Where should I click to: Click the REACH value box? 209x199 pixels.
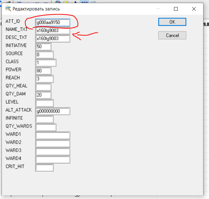pyautogui.click(x=45, y=79)
